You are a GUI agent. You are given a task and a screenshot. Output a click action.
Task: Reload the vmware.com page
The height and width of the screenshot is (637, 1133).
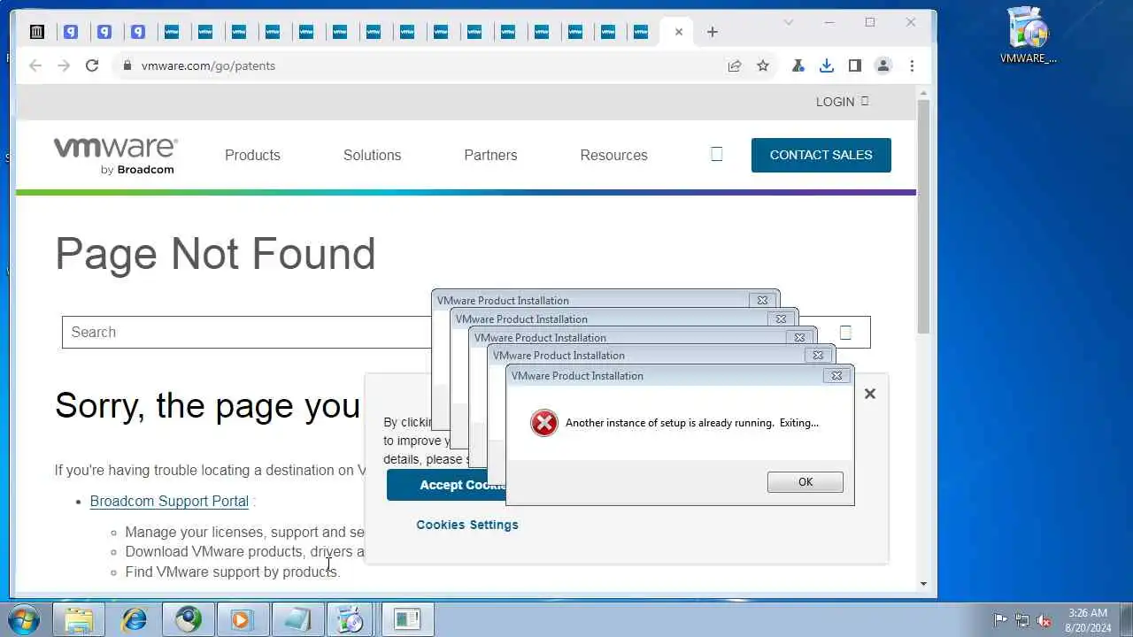click(x=92, y=65)
